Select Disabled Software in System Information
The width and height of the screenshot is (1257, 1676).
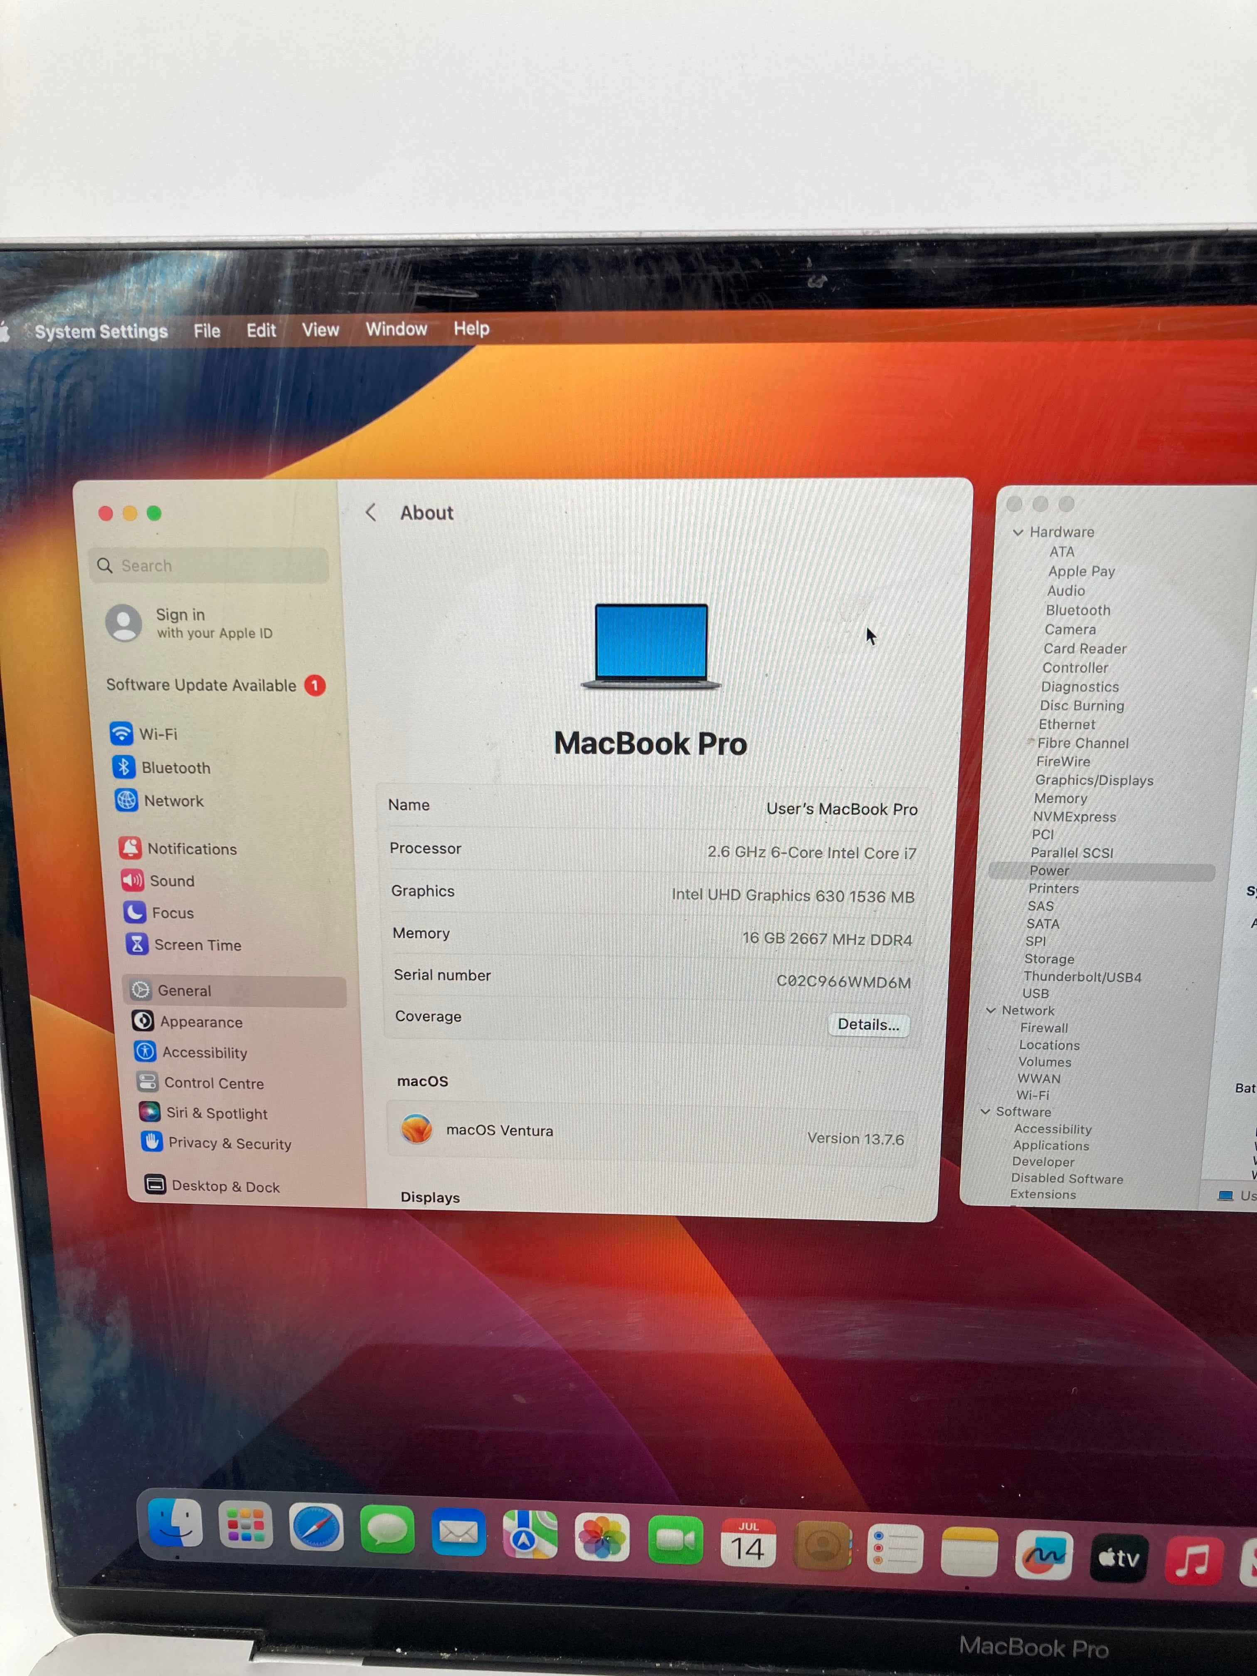(1067, 1178)
